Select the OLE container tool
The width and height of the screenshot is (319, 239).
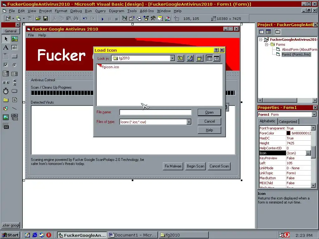click(6, 126)
